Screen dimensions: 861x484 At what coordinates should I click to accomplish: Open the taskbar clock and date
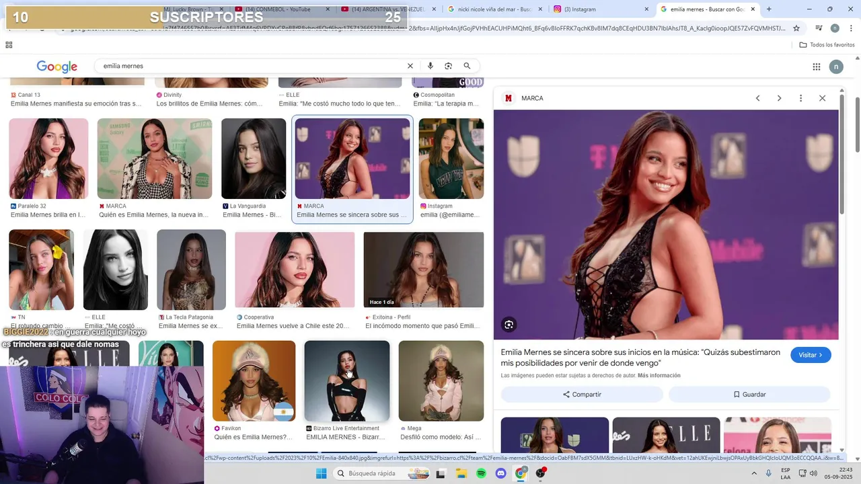click(840, 473)
